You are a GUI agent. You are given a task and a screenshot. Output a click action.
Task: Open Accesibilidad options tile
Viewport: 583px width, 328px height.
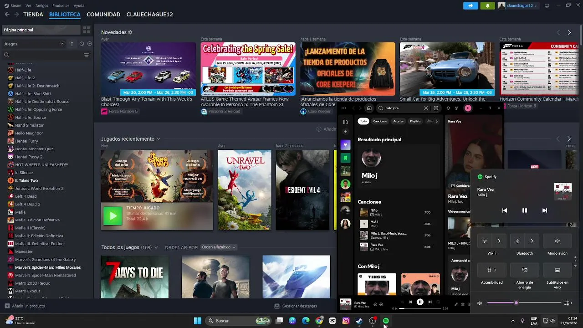click(x=492, y=270)
